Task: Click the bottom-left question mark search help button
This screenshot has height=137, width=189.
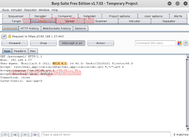Action: coord(5,134)
